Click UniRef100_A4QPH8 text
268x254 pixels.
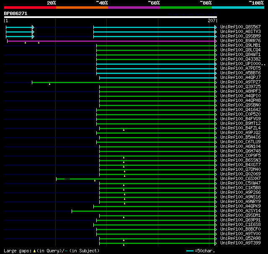(240, 101)
